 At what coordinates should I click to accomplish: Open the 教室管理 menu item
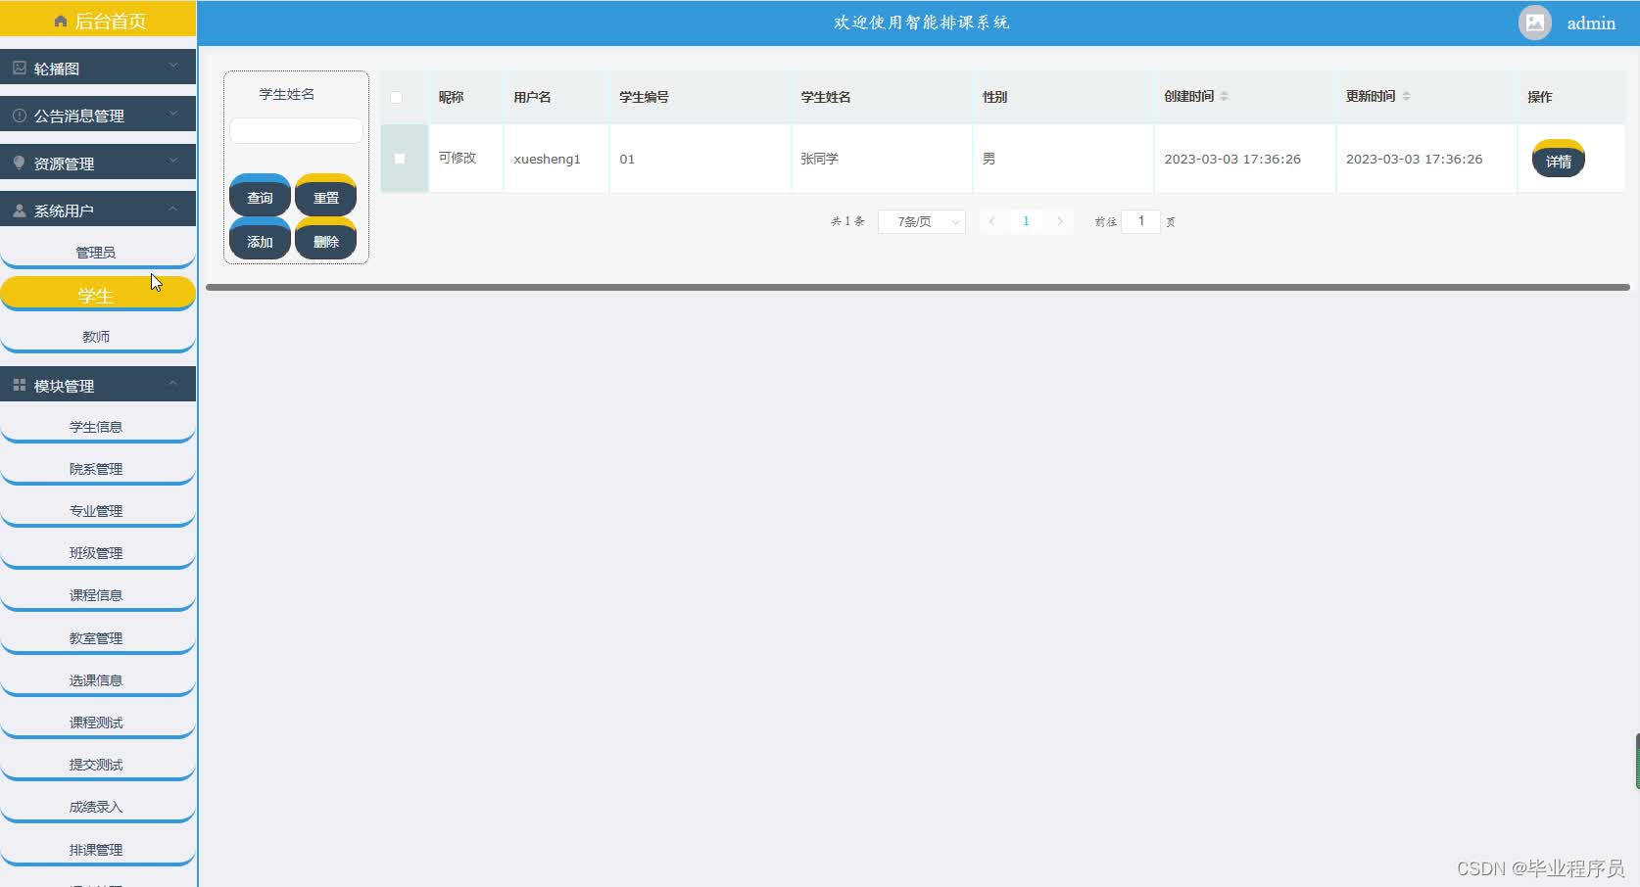(x=97, y=638)
